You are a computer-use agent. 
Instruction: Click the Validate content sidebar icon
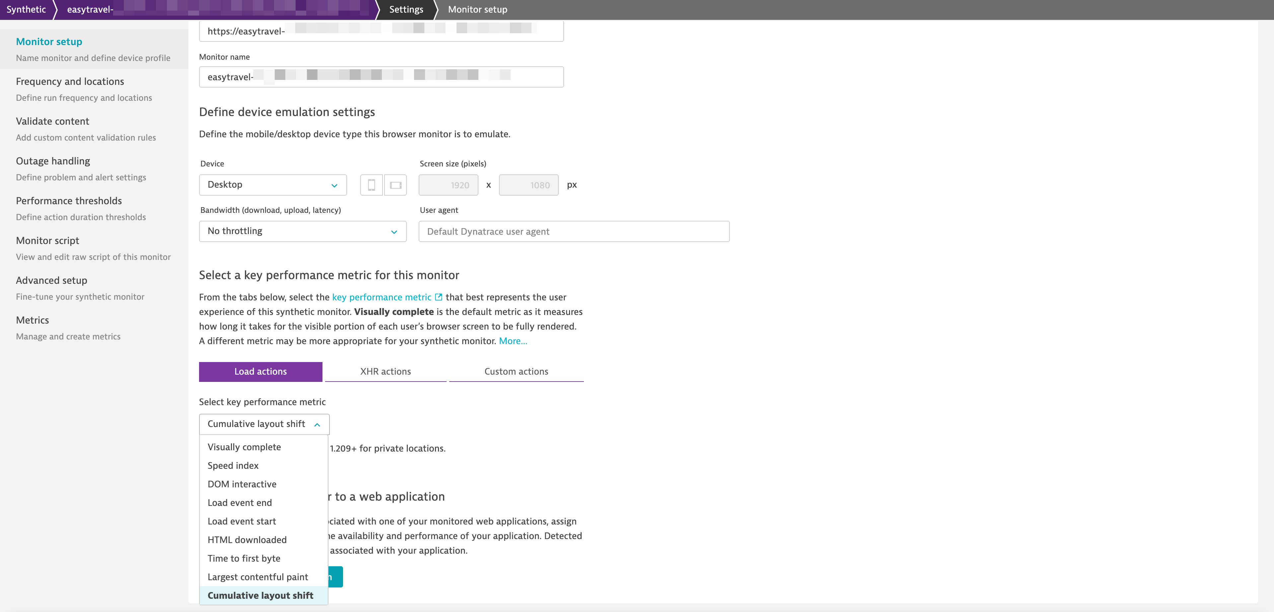52,121
